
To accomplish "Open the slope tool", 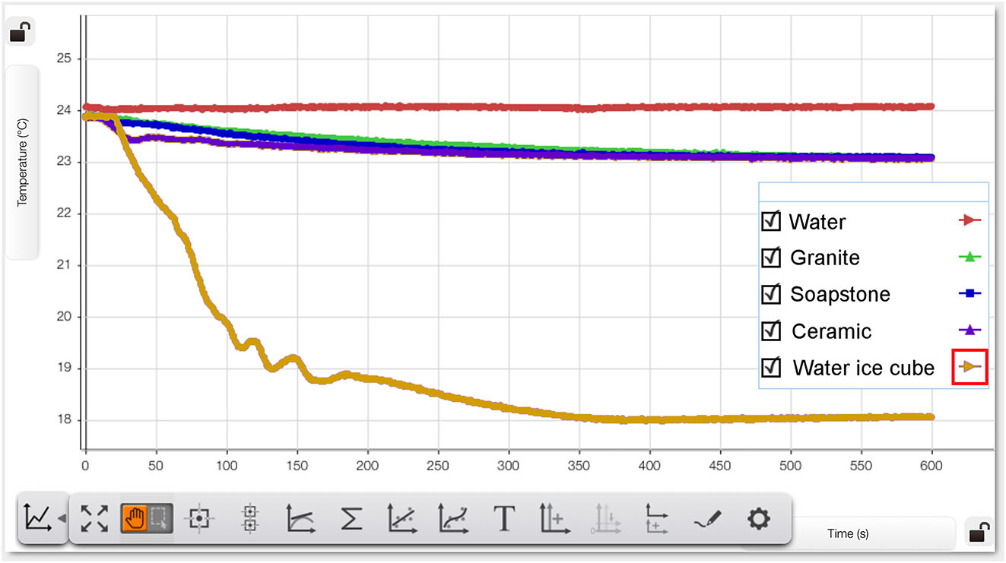I will [x=300, y=519].
